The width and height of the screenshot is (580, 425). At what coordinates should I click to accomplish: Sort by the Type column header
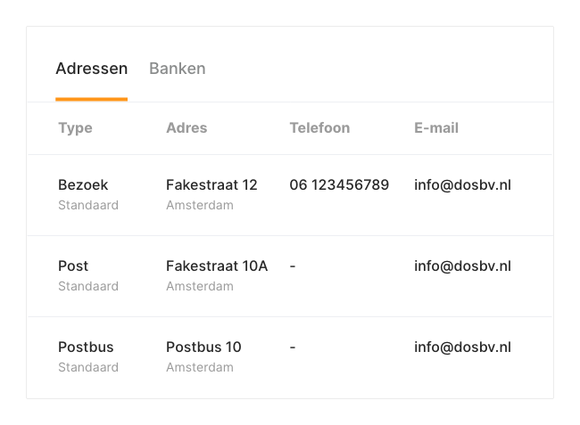[x=75, y=128]
